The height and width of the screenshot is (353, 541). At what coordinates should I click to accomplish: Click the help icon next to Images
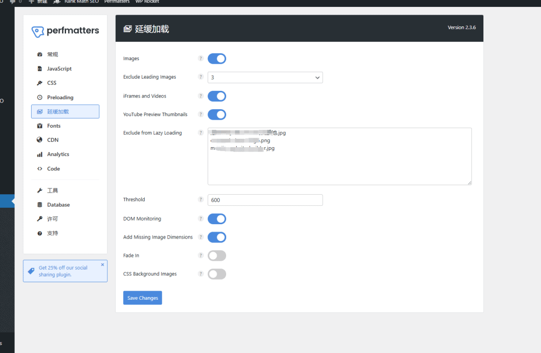[201, 58]
